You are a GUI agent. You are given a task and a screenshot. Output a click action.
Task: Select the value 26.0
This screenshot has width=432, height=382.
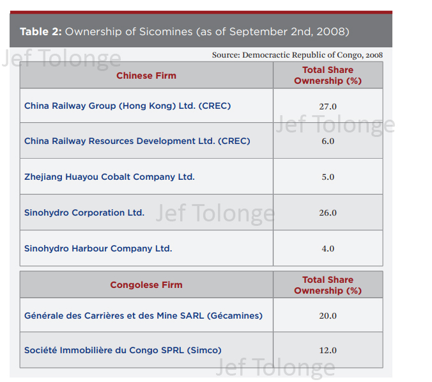tap(328, 212)
